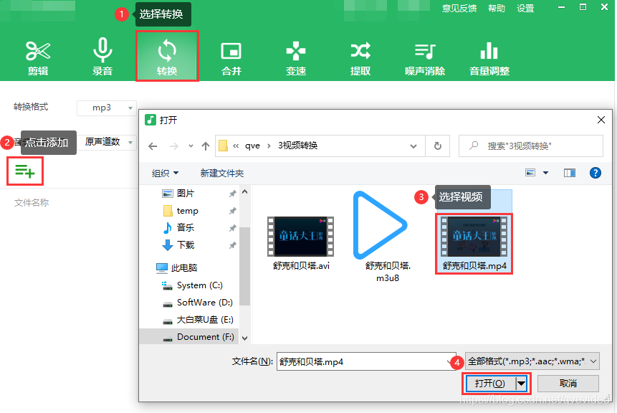Refresh the folder view
Image resolution: width=617 pixels, height=413 pixels.
[438, 146]
